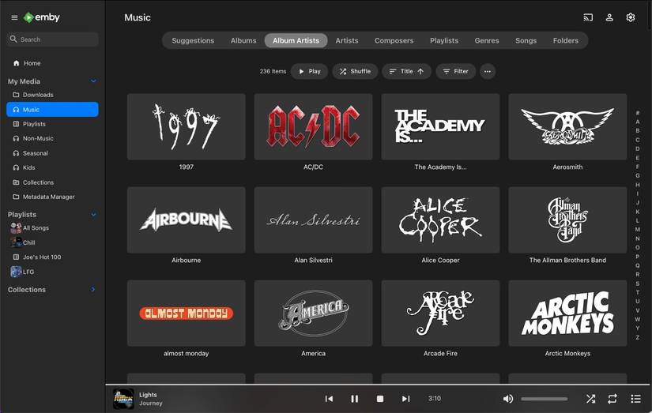
Task: Open the Kids library
Action: point(52,167)
